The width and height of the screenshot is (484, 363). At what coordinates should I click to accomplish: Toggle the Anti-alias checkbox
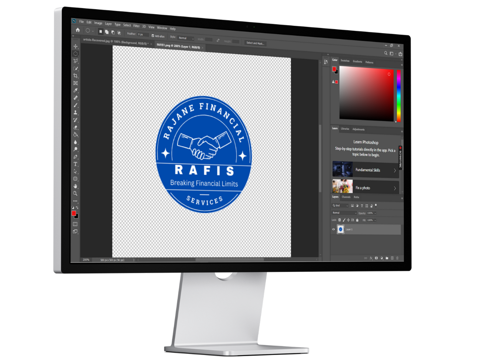click(x=153, y=36)
